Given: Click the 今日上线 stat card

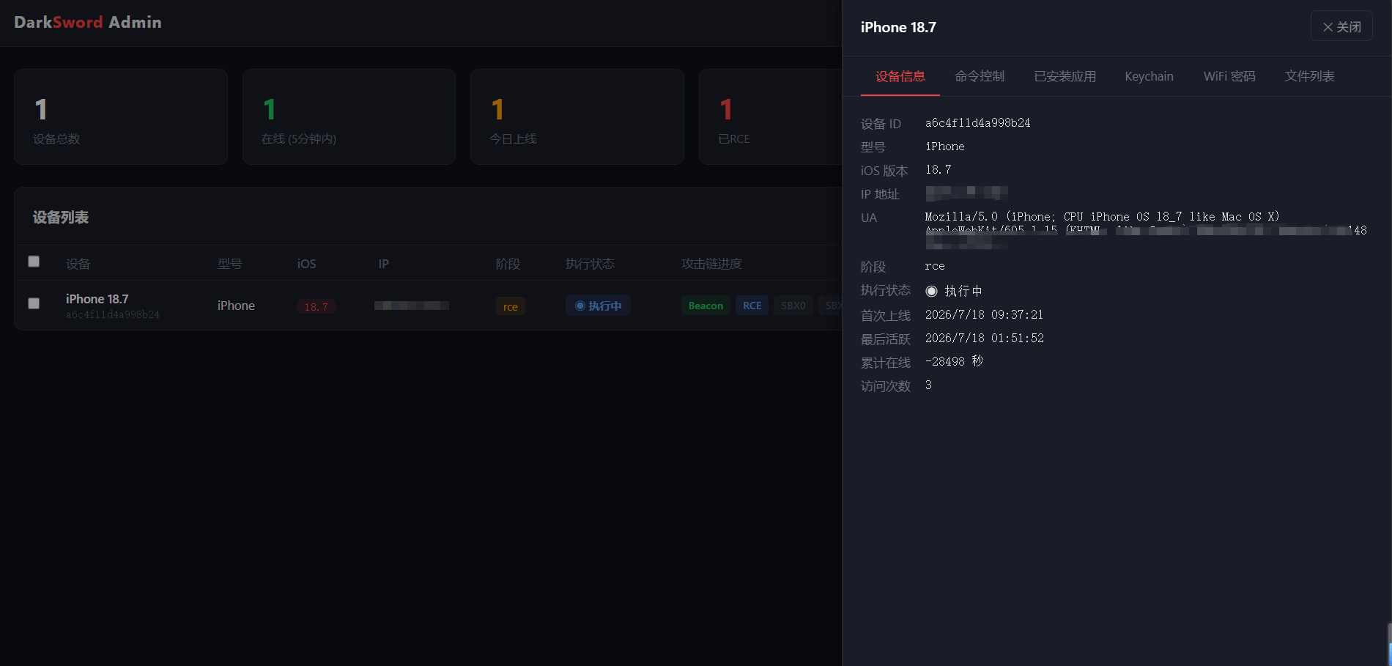Looking at the screenshot, I should (x=577, y=116).
